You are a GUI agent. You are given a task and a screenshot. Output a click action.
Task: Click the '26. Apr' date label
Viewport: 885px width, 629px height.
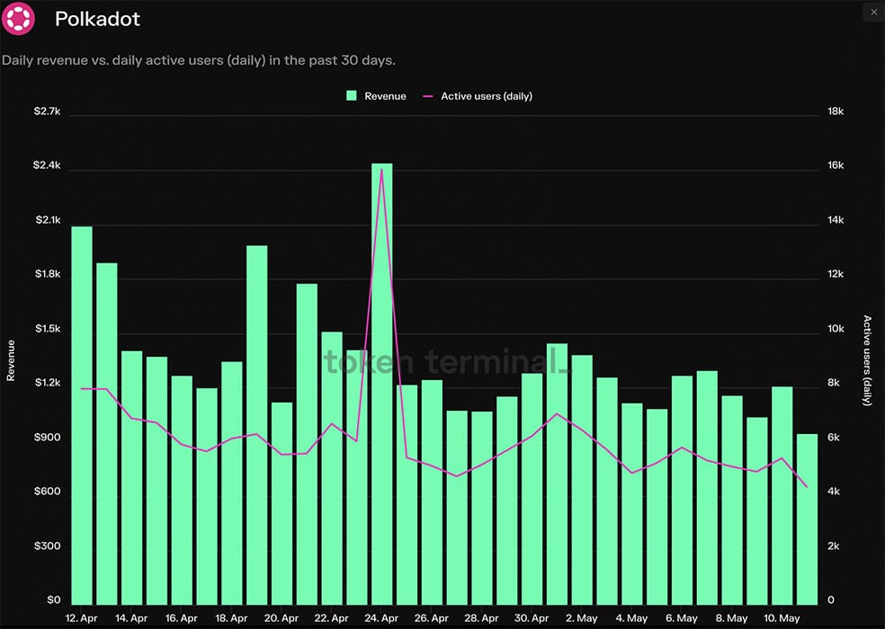(431, 618)
